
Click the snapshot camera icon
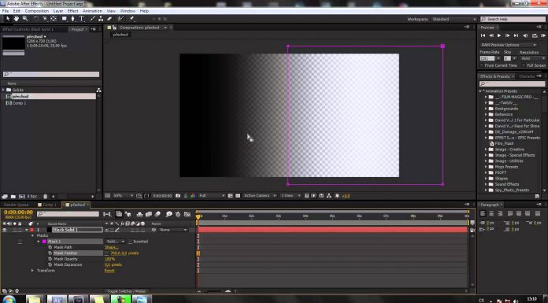click(178, 196)
